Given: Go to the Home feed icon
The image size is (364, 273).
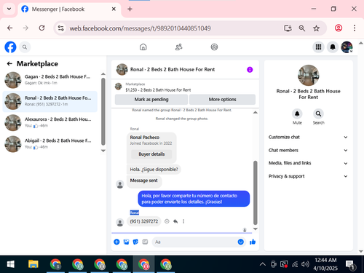Looking at the screenshot, I should [x=143, y=47].
